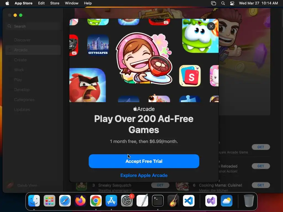Open Launchpad from the Dock

pyautogui.click(x=49, y=201)
